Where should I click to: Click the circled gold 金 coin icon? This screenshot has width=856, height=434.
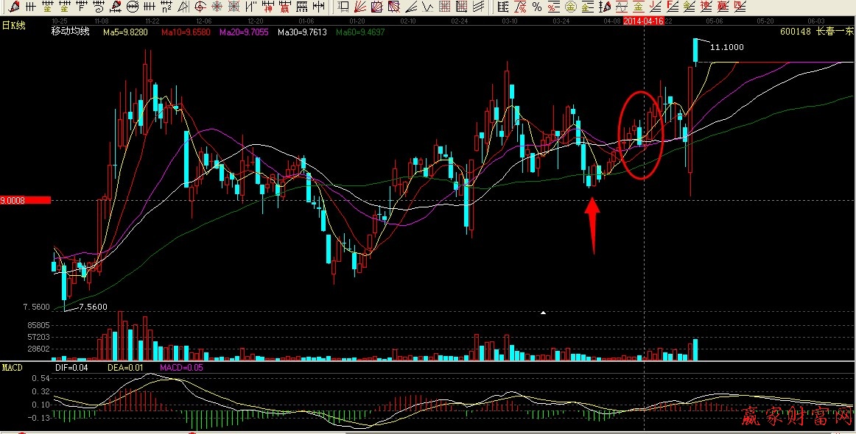pos(569,7)
